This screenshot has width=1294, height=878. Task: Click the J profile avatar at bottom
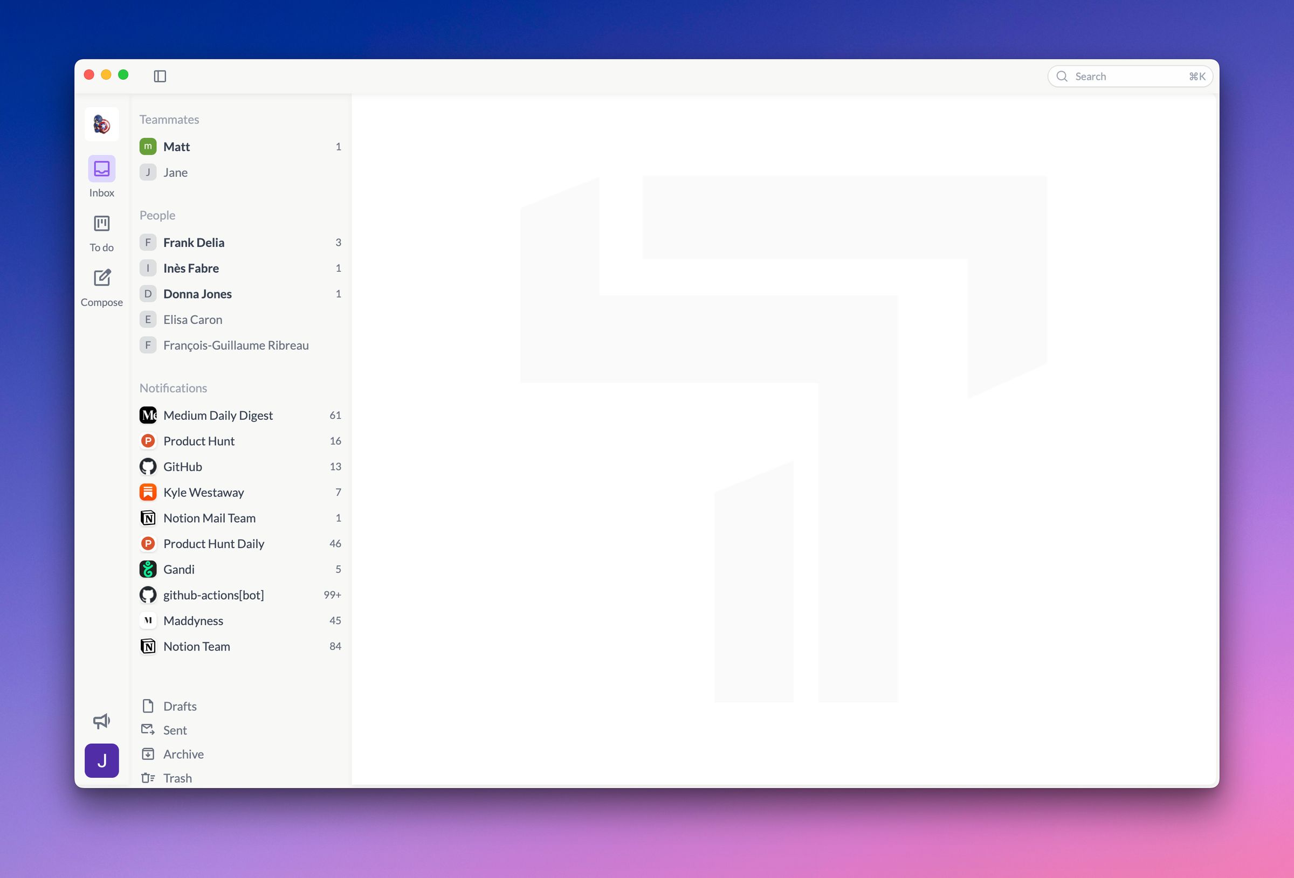click(x=101, y=760)
